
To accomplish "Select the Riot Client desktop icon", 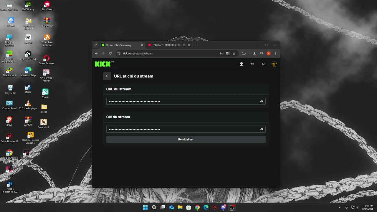I will 47,6.
